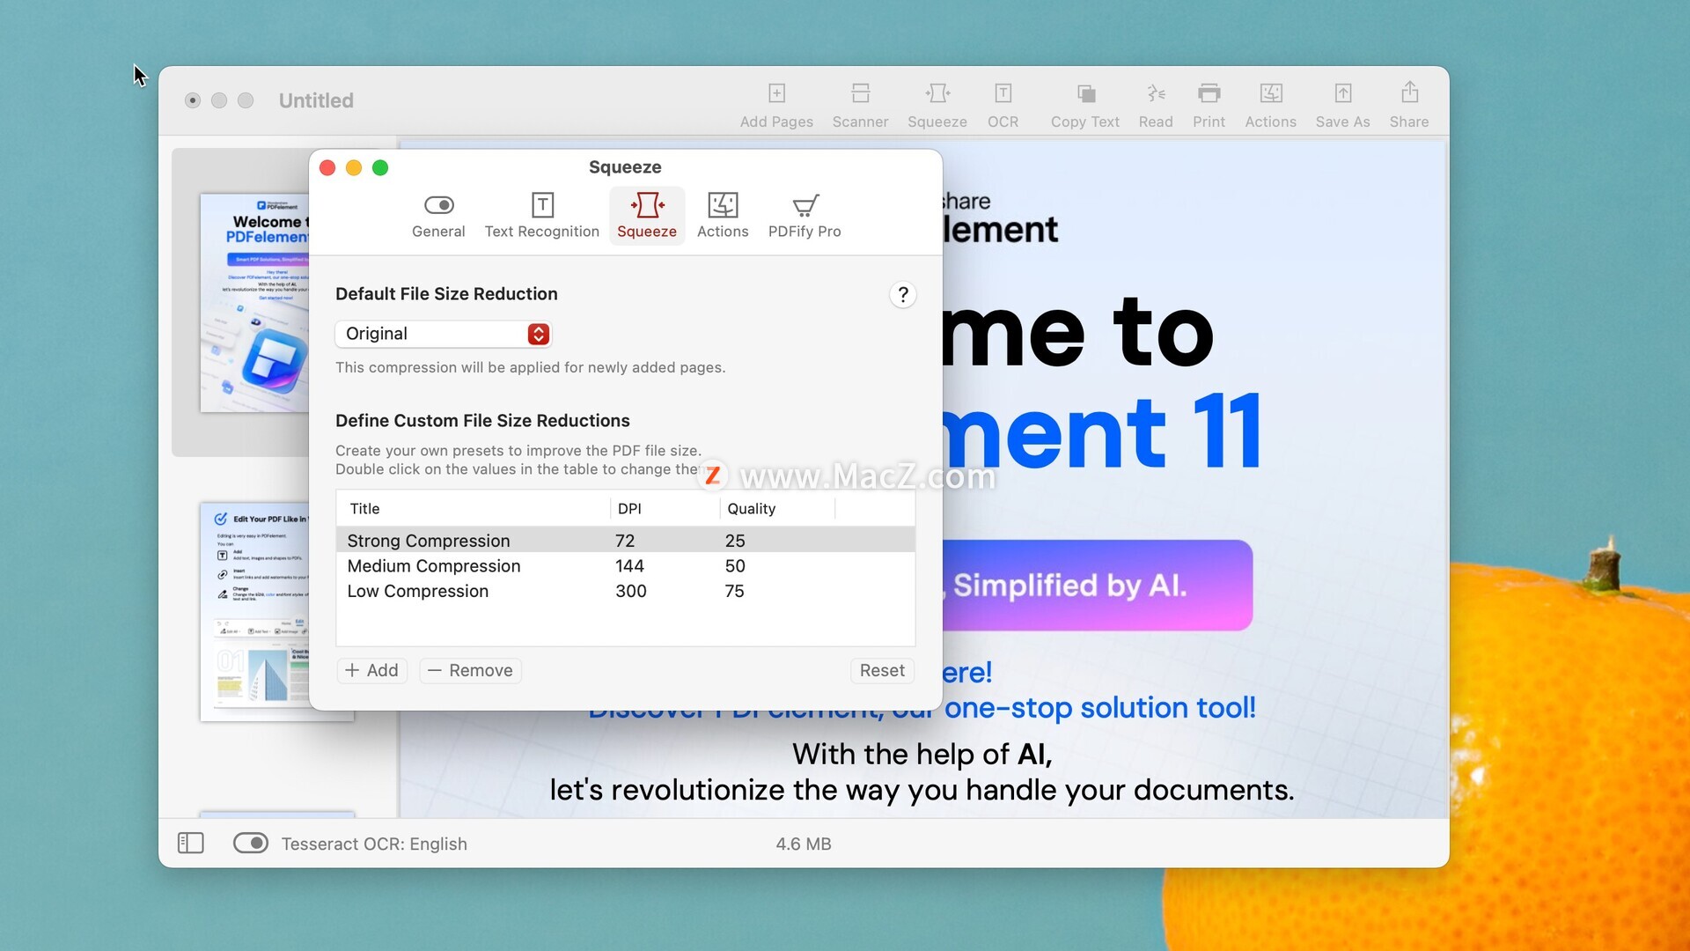Viewport: 1690px width, 951px height.
Task: Zoom the Squeeze window with green button
Action: click(x=380, y=168)
